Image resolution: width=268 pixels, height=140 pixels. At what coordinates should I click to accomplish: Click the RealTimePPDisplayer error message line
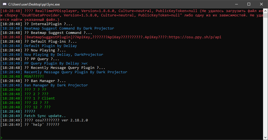[132, 15]
